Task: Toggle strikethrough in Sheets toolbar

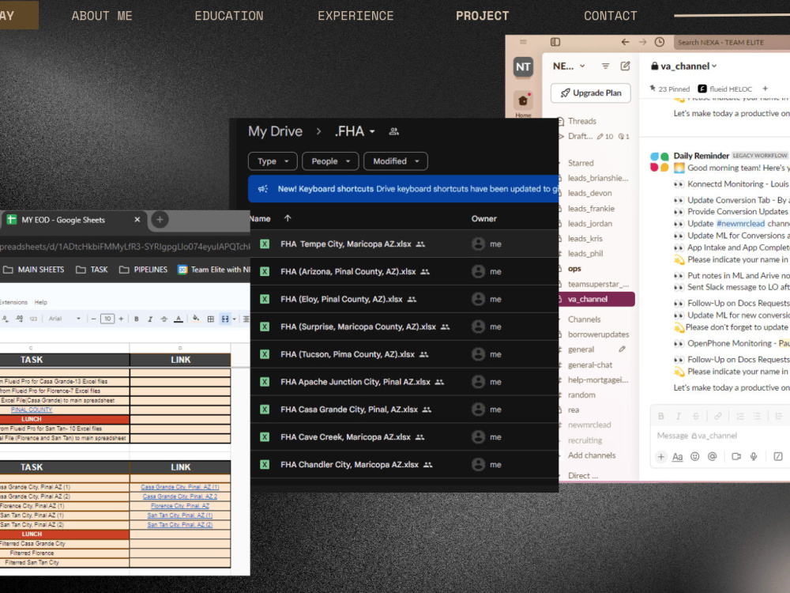Action: point(164,319)
